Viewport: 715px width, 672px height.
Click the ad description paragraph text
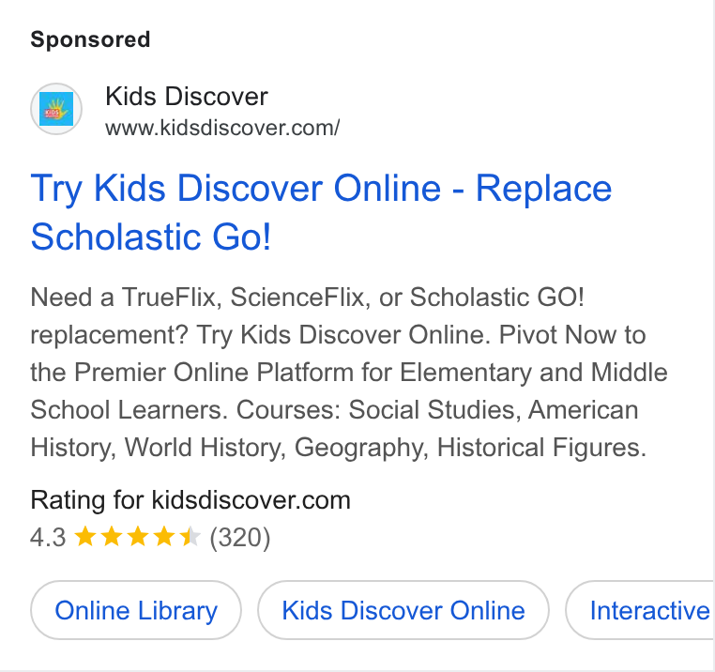pyautogui.click(x=349, y=373)
